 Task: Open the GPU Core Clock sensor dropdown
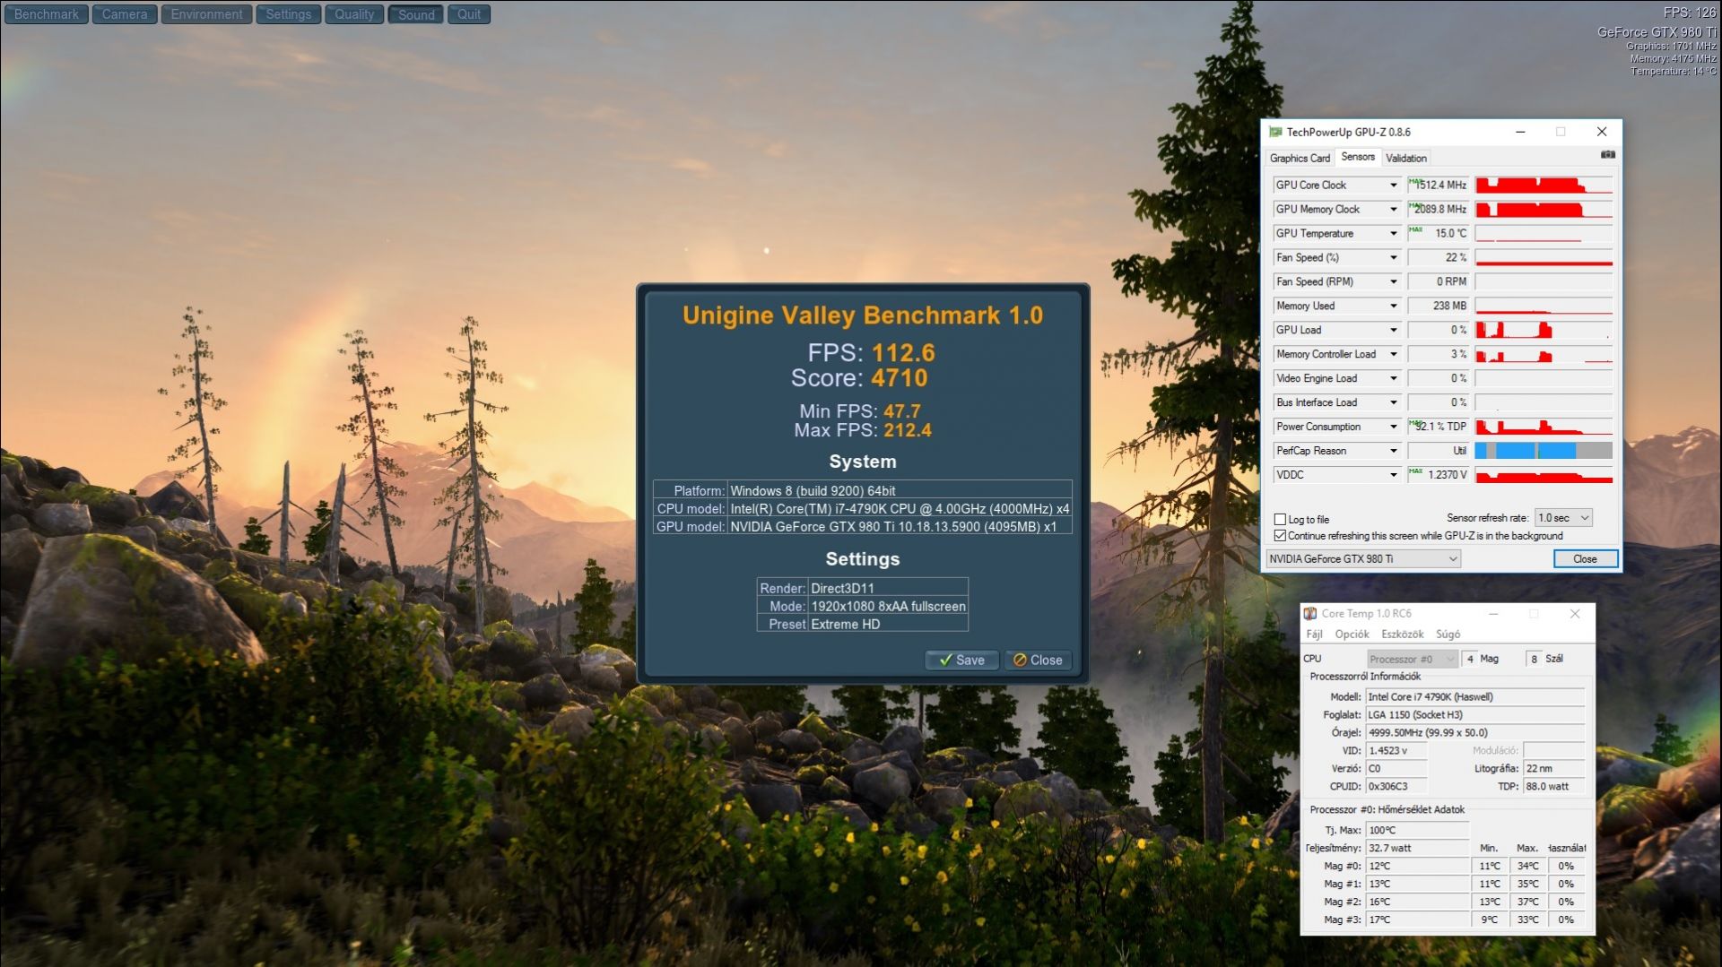pyautogui.click(x=1393, y=186)
